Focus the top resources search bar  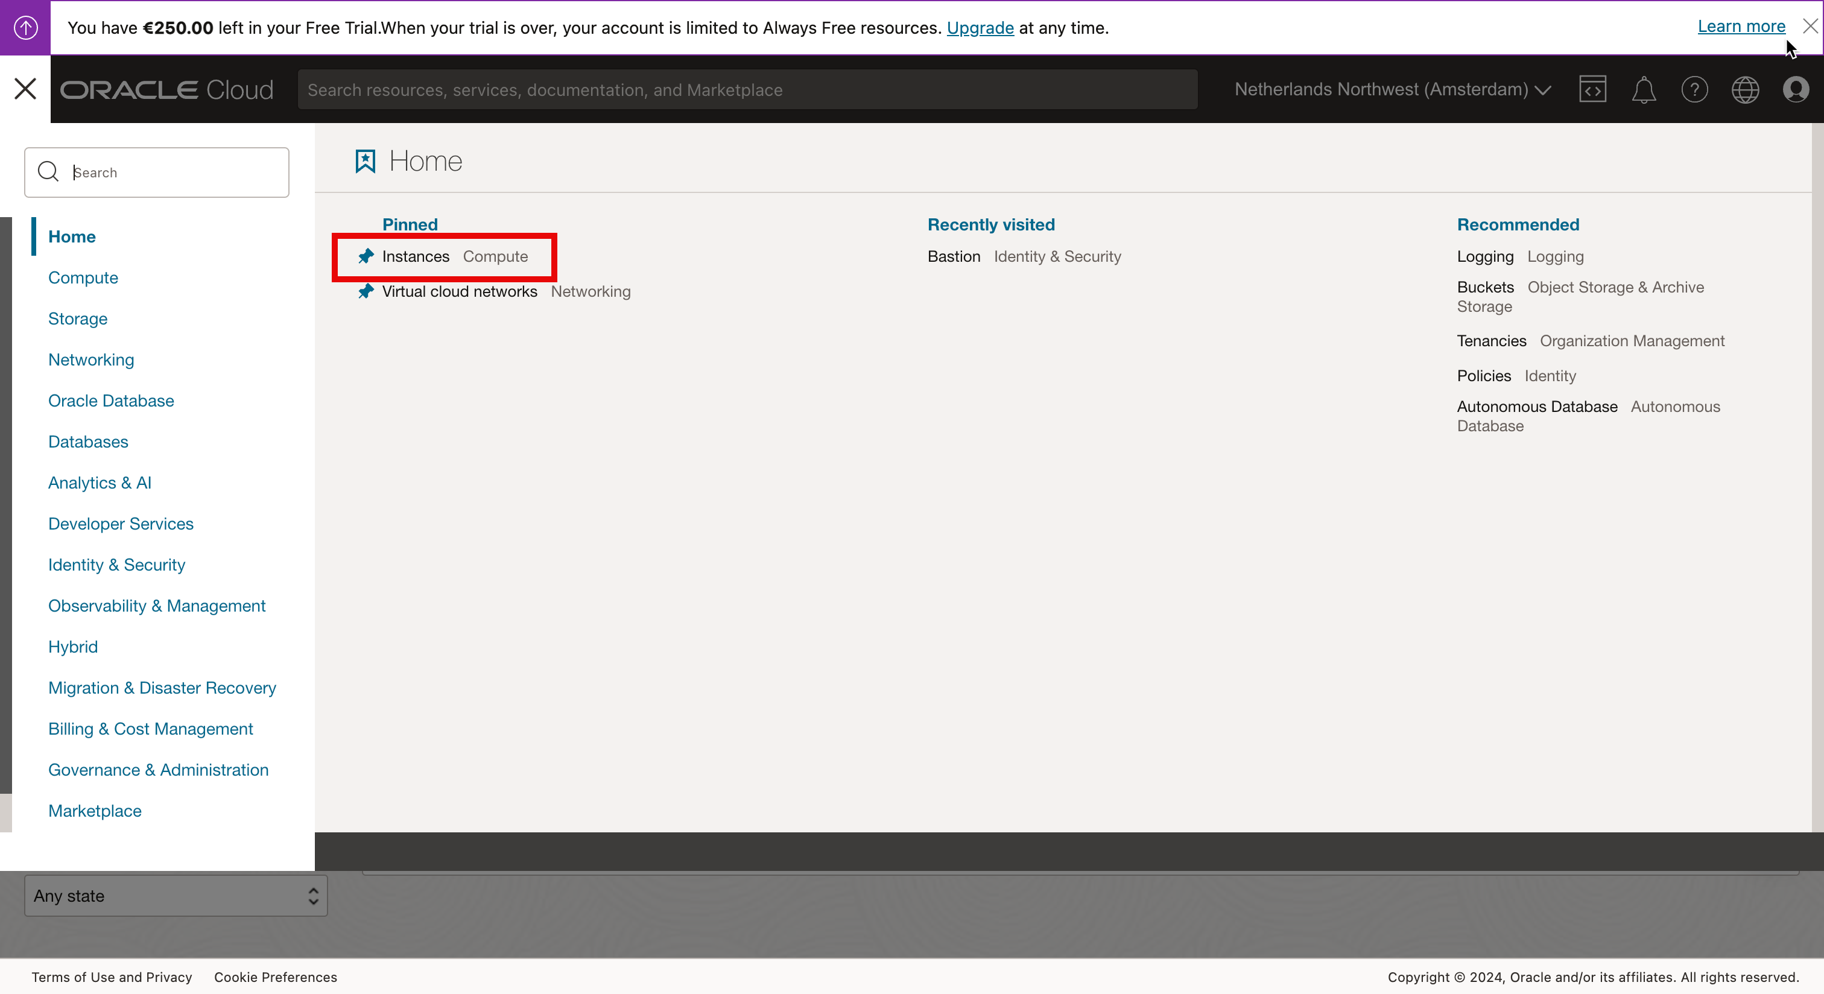click(747, 90)
